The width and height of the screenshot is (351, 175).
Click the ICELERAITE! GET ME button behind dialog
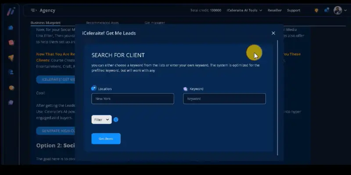(56, 80)
